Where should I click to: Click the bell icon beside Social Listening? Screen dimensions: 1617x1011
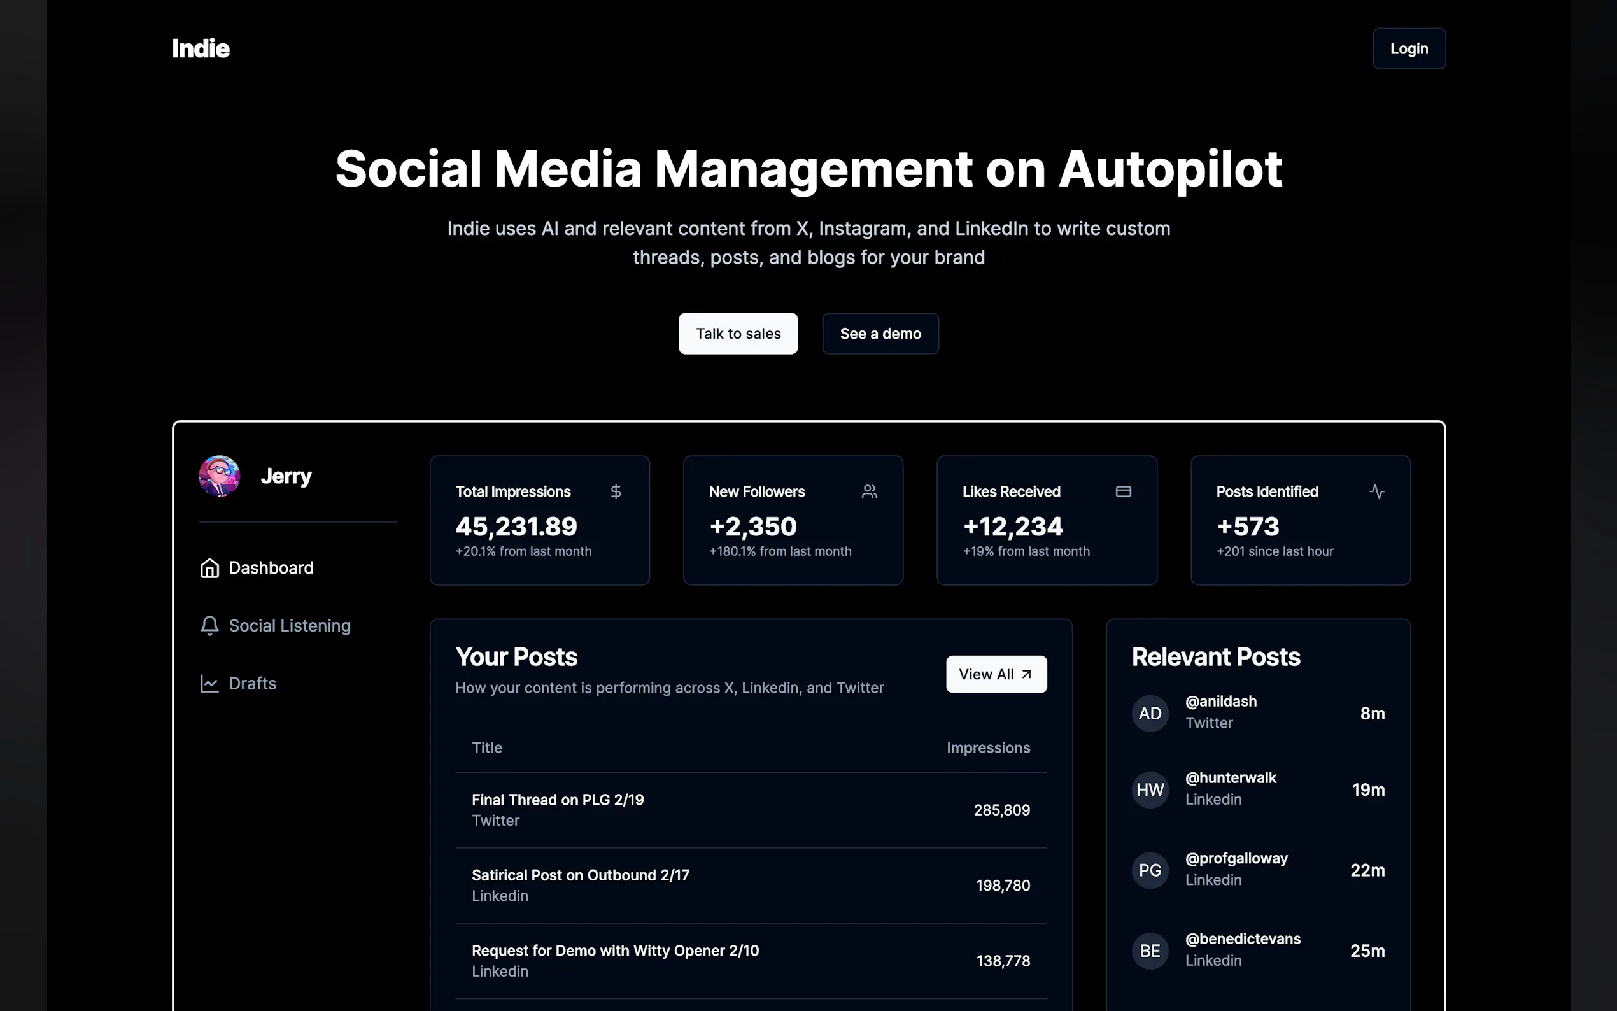pos(209,625)
